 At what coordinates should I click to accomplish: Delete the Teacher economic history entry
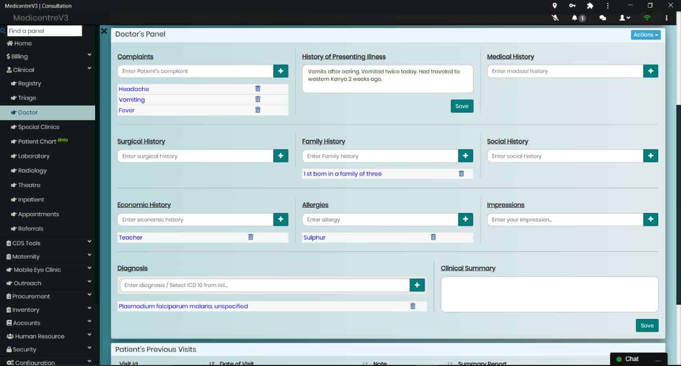pyautogui.click(x=251, y=237)
